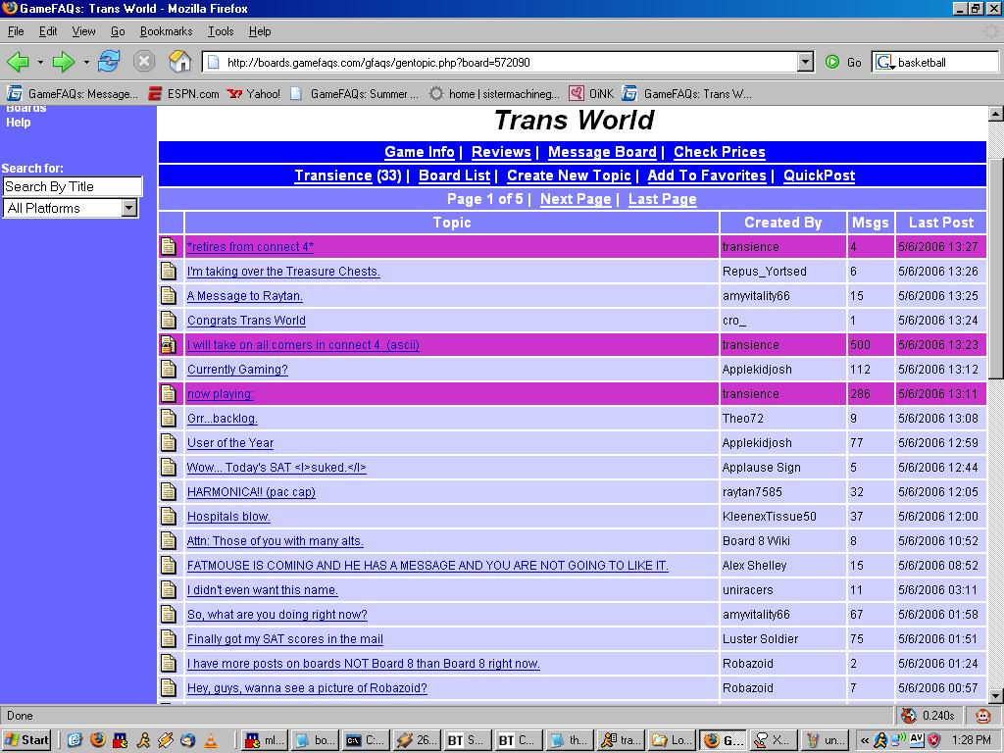Expand the All Platforms dropdown
Screen dimensions: 1004x753
click(x=128, y=208)
